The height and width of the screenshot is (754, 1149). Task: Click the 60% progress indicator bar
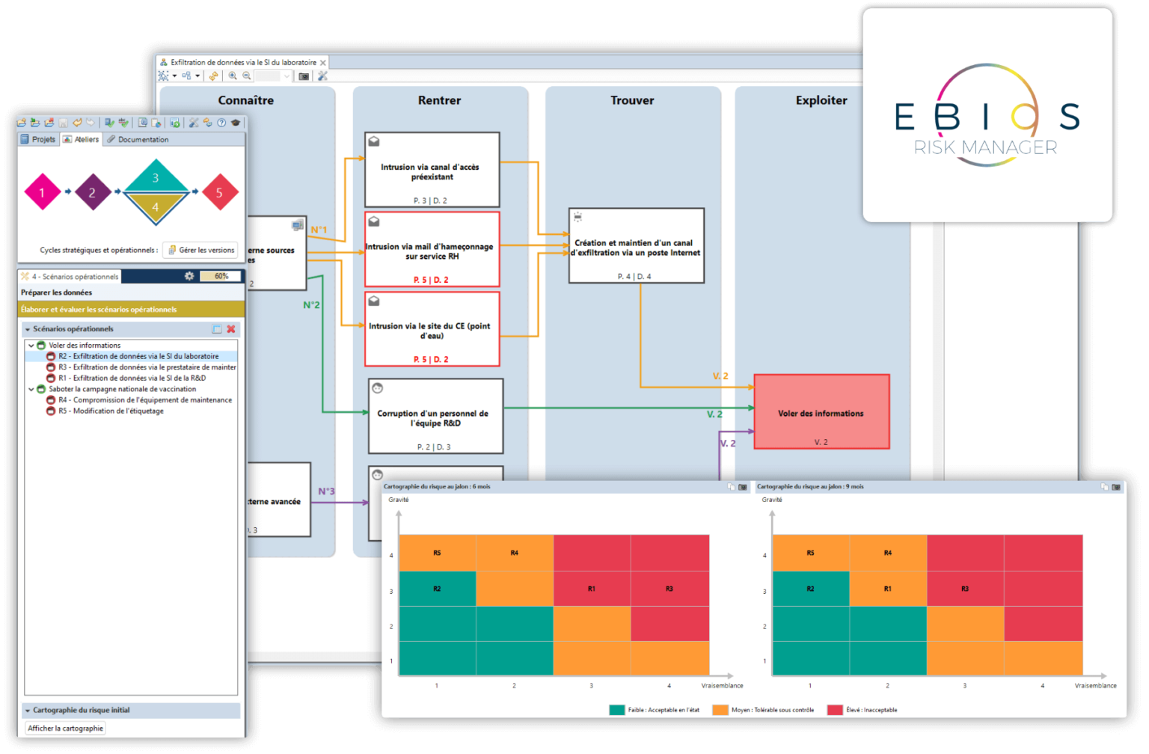click(222, 276)
